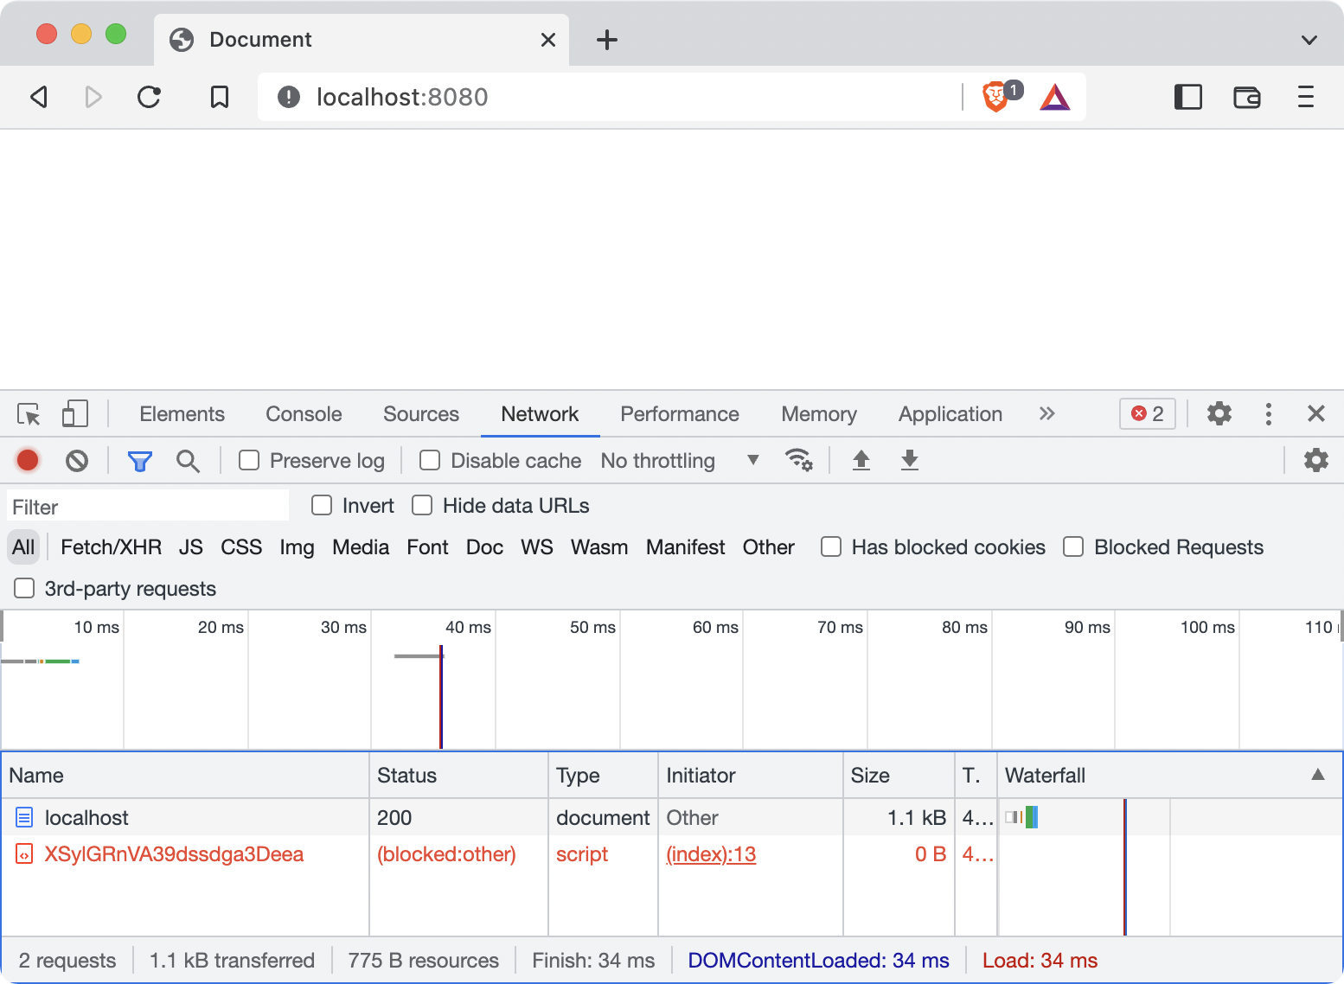Clear the network log
Viewport: 1344px width, 984px height.
click(x=77, y=461)
